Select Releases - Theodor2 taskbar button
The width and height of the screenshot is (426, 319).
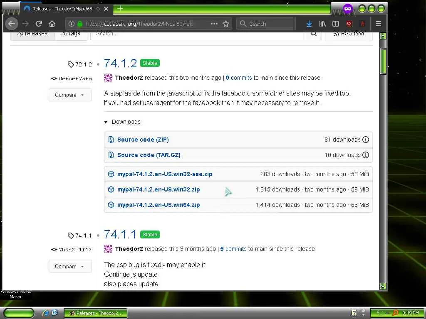tap(95, 313)
